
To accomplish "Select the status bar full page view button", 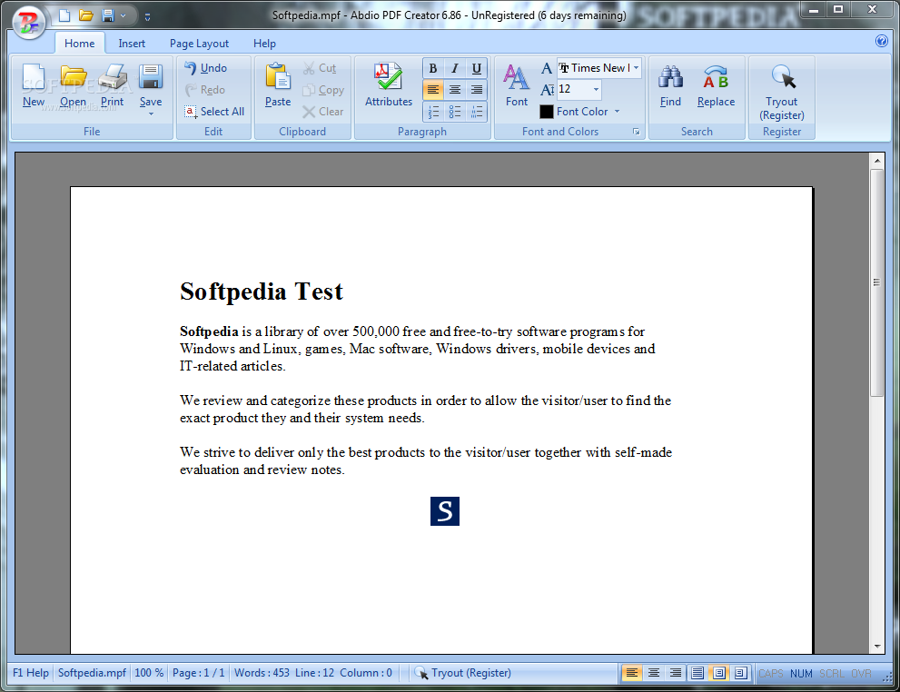I will [697, 673].
